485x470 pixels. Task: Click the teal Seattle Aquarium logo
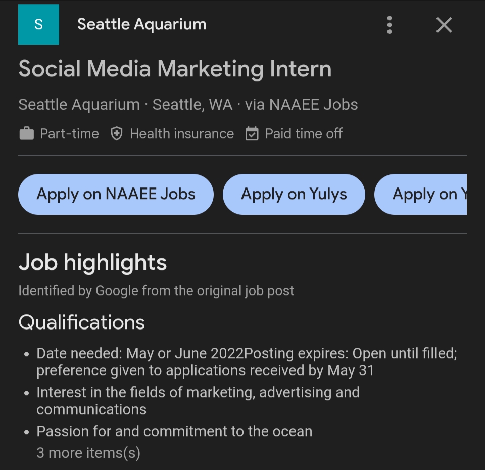click(x=38, y=25)
